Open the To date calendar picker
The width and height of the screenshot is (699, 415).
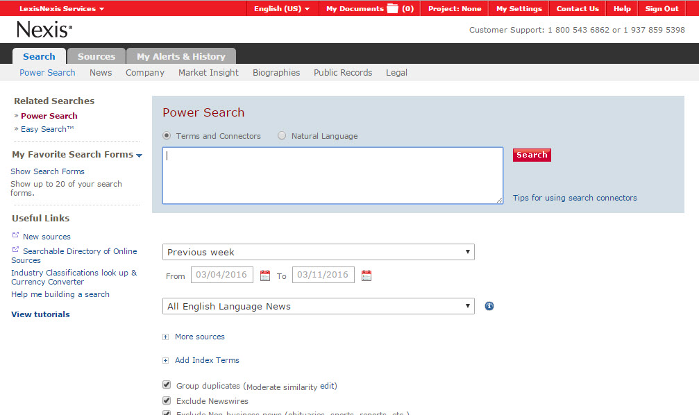367,276
